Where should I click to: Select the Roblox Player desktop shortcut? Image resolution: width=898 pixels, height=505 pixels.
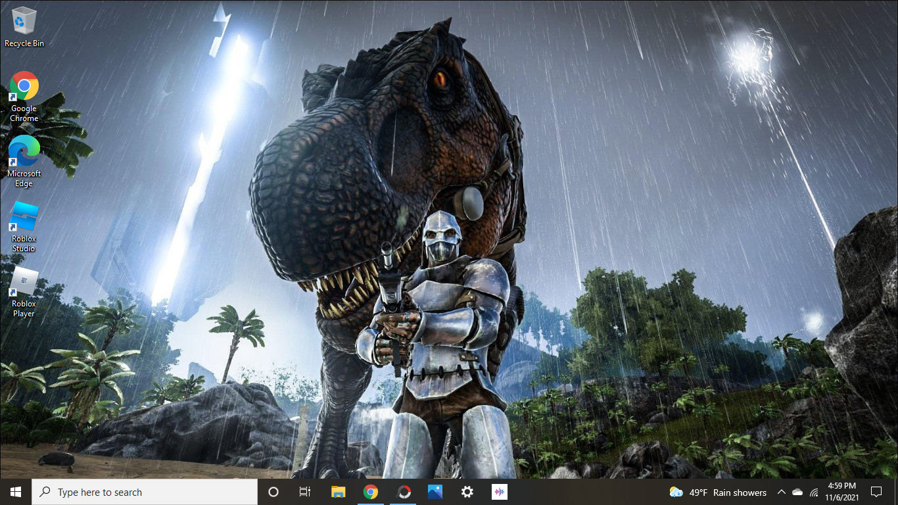(24, 292)
